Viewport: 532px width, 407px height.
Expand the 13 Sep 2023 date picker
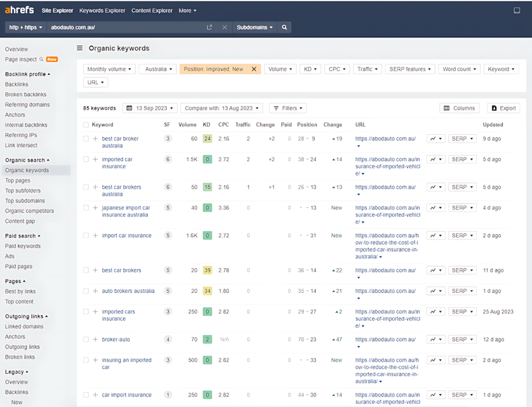coord(150,108)
